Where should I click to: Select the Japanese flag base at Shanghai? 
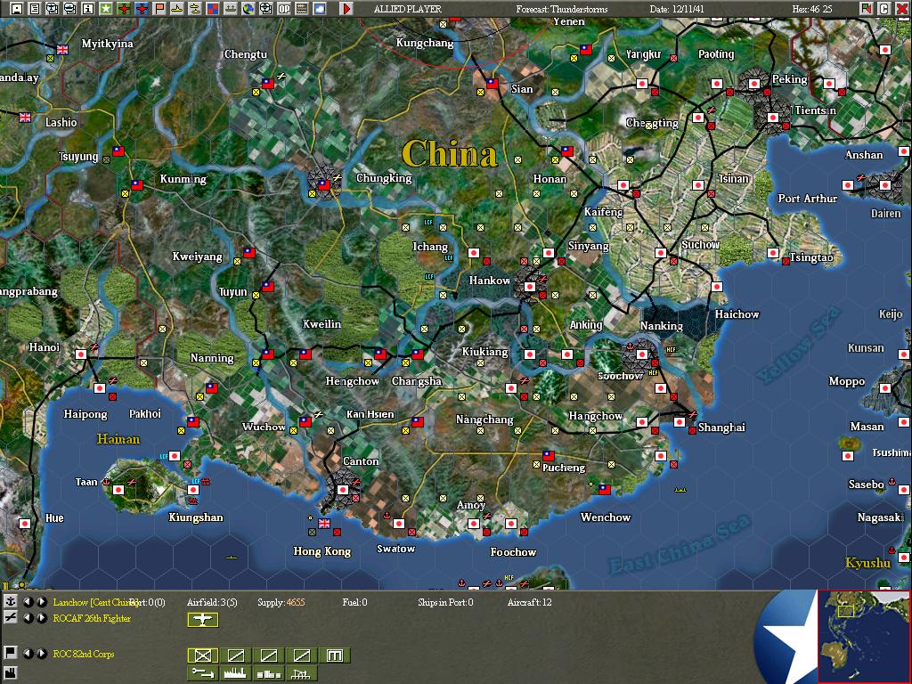[x=680, y=421]
